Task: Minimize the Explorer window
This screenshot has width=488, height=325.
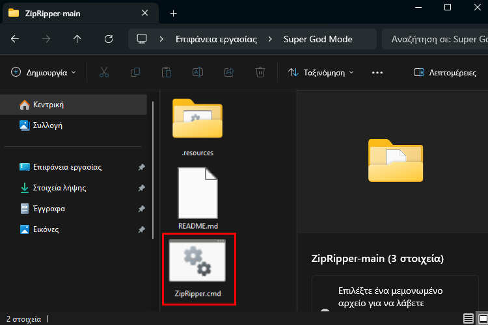Action: coord(418,7)
